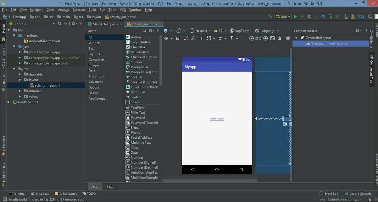The height and width of the screenshot is (202, 378).
Task: Click the default margin value 8
Action: tap(202, 39)
